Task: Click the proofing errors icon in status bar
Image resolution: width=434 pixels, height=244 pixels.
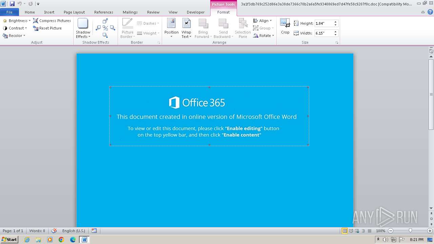Action: tap(54, 231)
